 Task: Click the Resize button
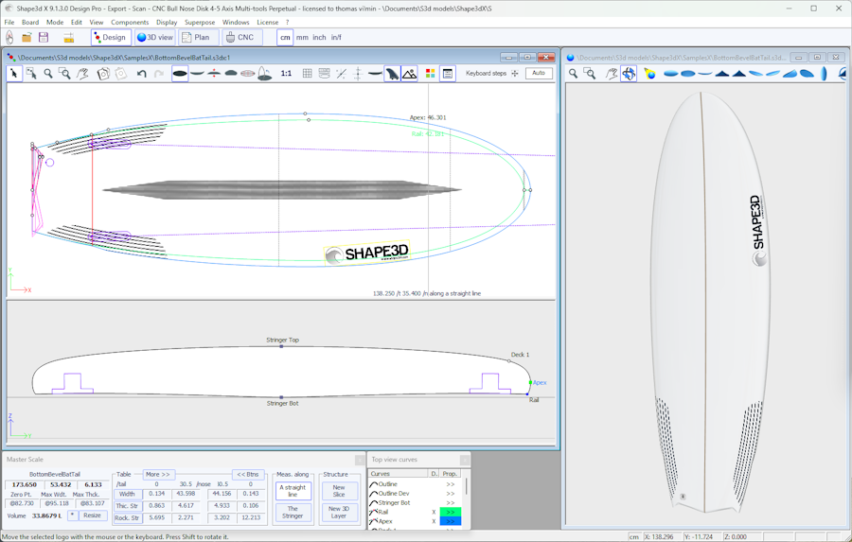[x=92, y=516]
